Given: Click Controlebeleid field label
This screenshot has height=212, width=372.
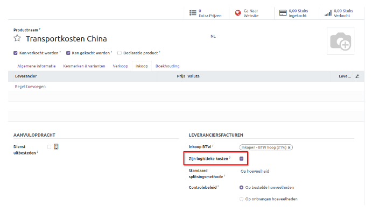Looking at the screenshot, I should 202,187.
